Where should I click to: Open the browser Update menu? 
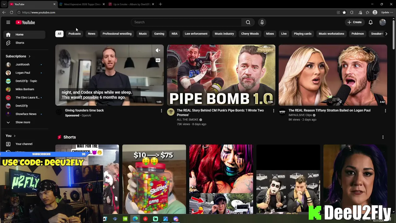[387, 12]
